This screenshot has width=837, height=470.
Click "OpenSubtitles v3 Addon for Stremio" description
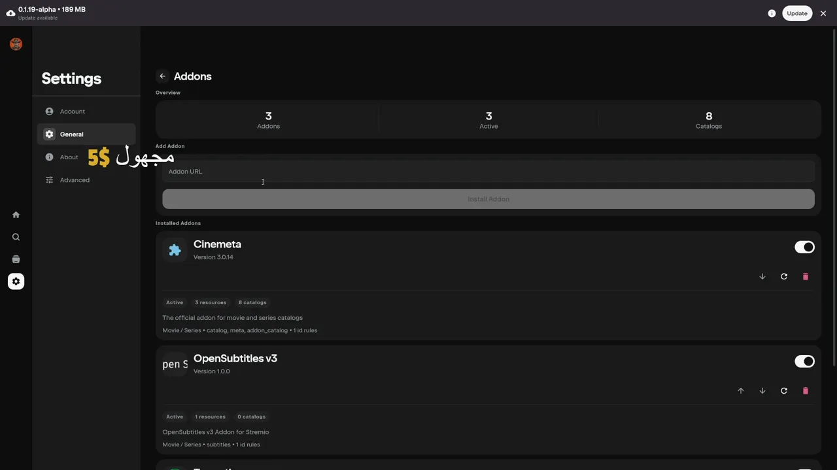(x=216, y=432)
